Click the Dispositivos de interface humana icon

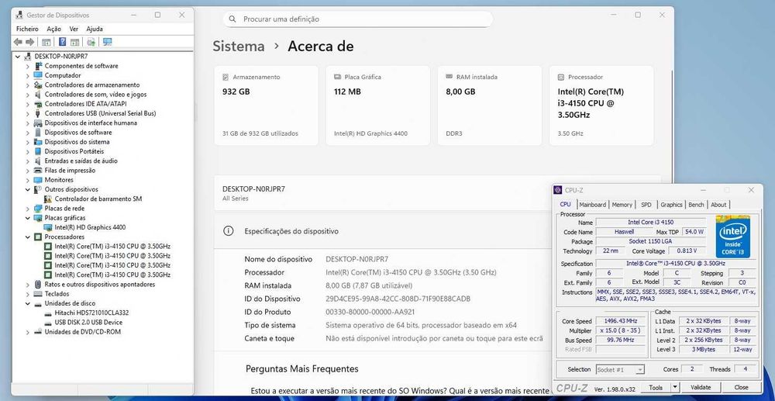(38, 123)
